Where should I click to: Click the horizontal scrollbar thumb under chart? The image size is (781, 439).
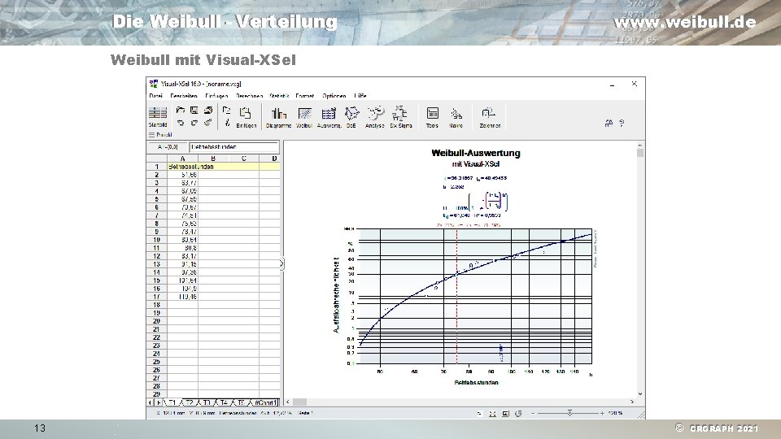(x=299, y=402)
